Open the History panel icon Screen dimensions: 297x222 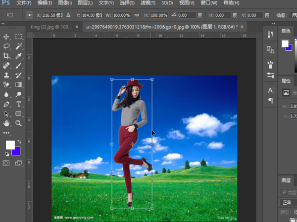pyautogui.click(x=271, y=35)
